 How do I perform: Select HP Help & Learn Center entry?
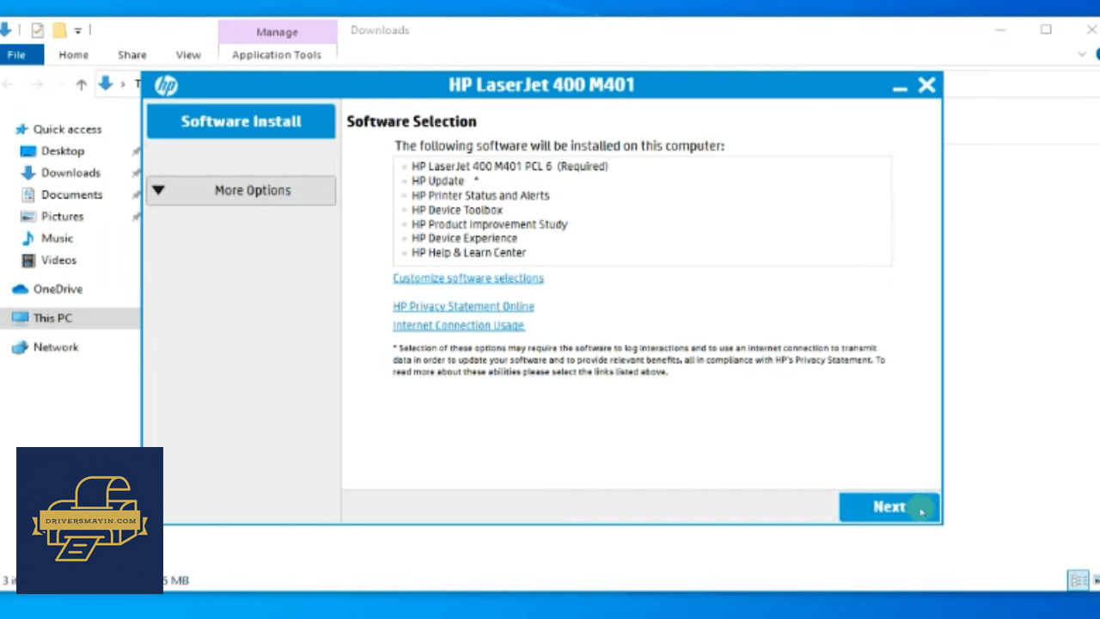tap(468, 254)
